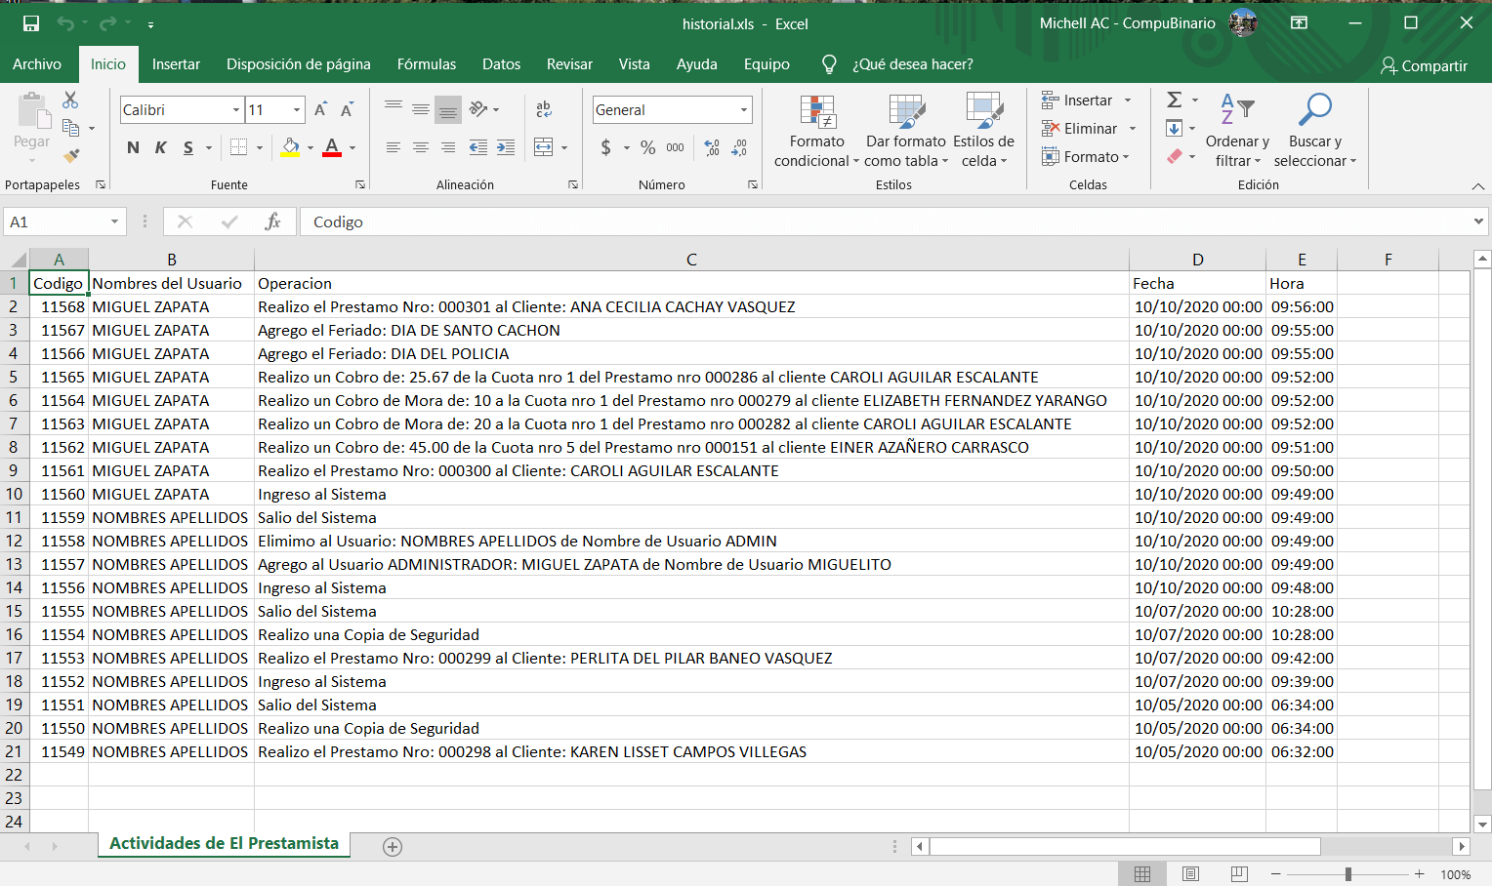Decrease font size with the smaller A
Viewport: 1492px width, 886px height.
[347, 110]
